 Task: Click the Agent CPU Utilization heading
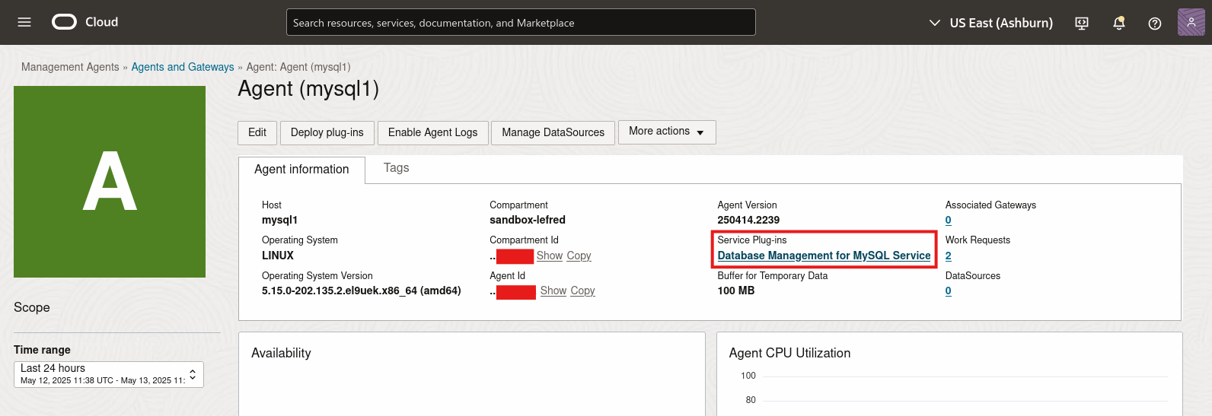(x=789, y=353)
